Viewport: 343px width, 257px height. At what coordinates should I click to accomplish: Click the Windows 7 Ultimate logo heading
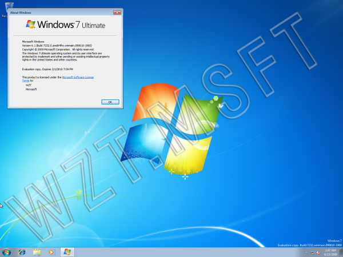(66, 25)
